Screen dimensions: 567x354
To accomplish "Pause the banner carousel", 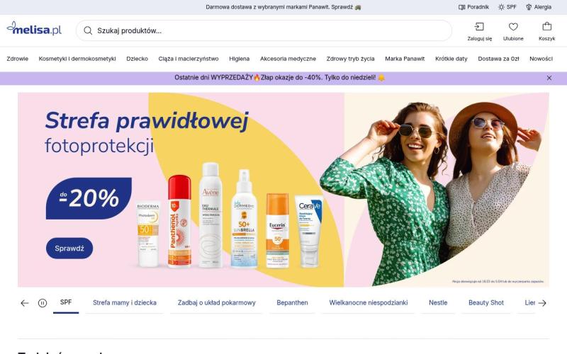I will [x=43, y=303].
